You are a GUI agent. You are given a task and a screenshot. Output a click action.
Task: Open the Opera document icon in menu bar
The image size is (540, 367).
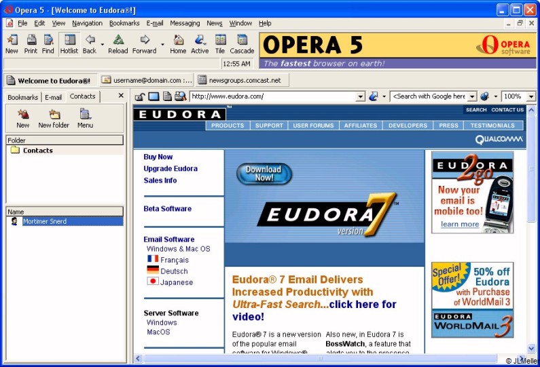(10, 23)
